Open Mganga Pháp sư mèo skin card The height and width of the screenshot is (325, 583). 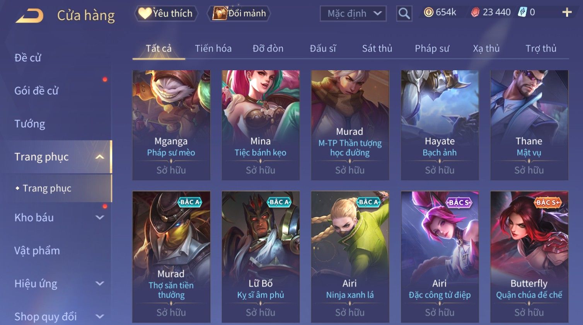[171, 125]
